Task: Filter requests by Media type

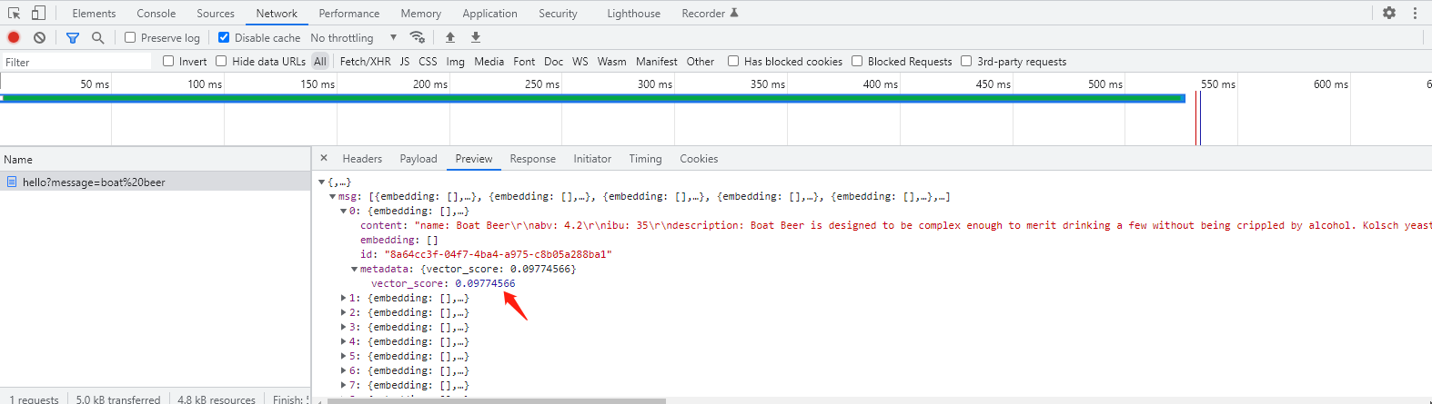Action: [x=489, y=61]
